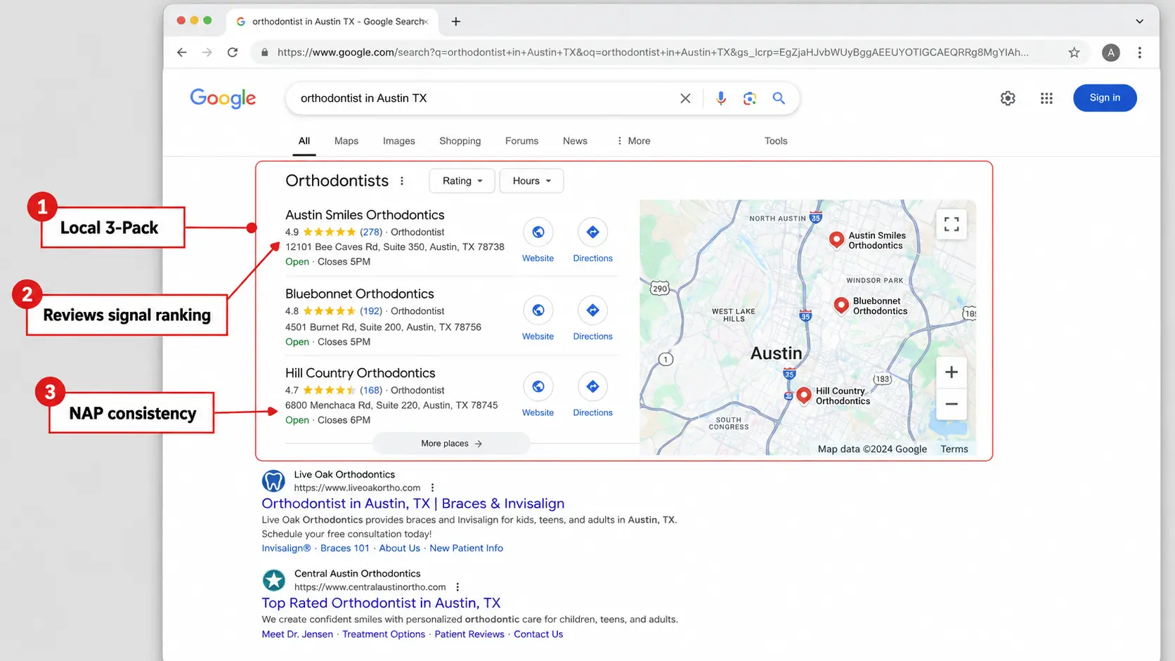Open Google settings gear
The height and width of the screenshot is (661, 1175).
point(1008,98)
